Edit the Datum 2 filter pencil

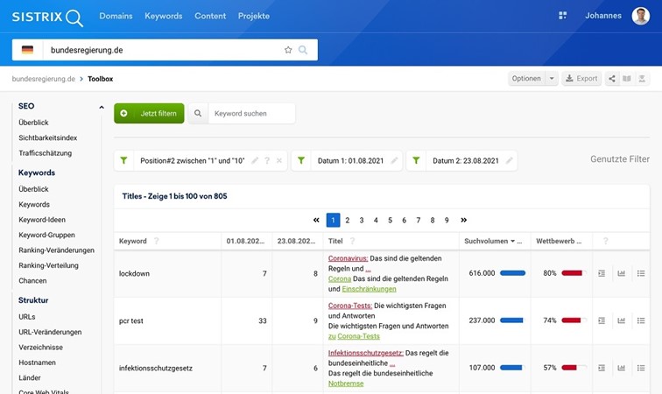[x=509, y=160]
